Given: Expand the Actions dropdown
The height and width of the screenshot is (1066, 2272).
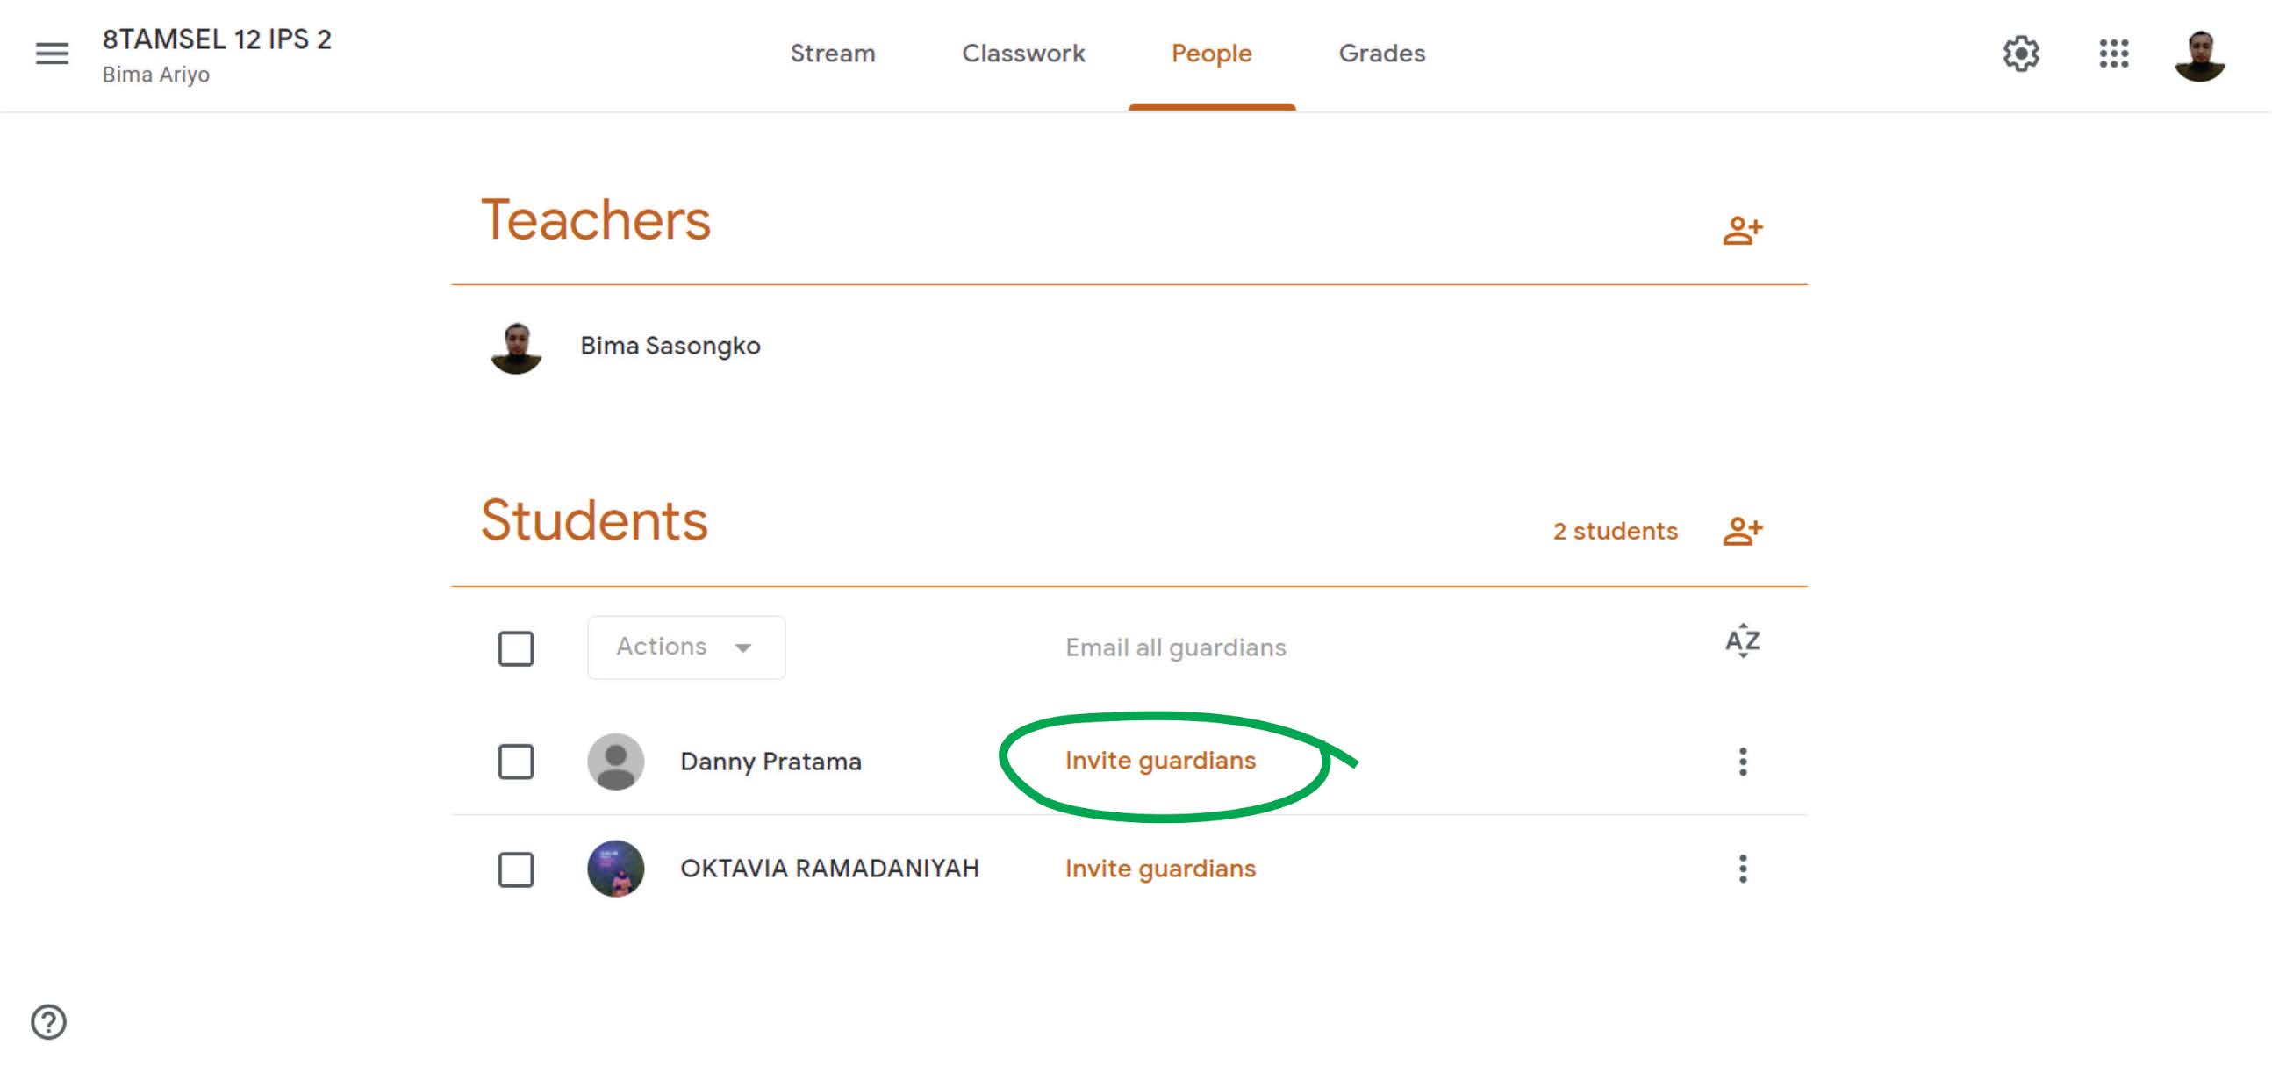Looking at the screenshot, I should (x=686, y=647).
